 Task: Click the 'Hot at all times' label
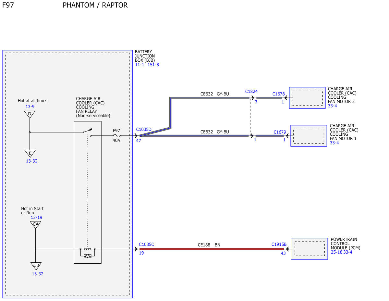[32, 101]
